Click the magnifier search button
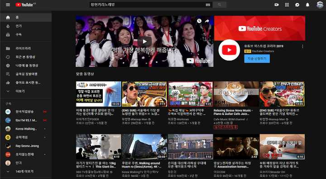 220,5
